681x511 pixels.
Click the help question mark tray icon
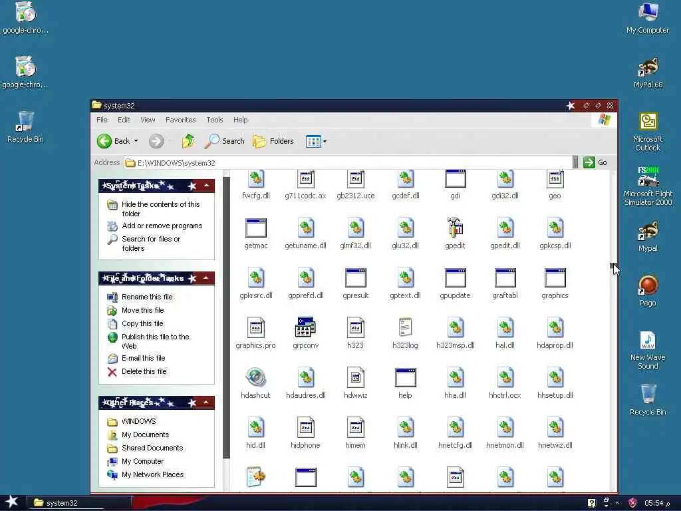tap(591, 503)
